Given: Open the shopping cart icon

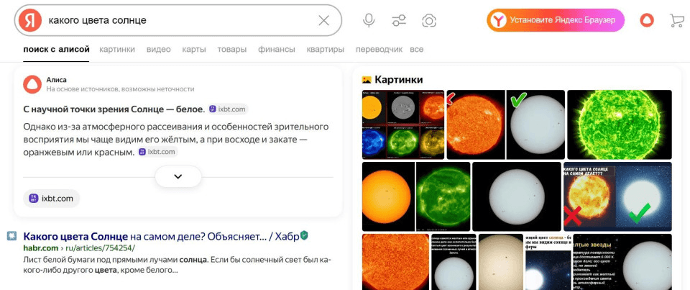Looking at the screenshot, I should pyautogui.click(x=676, y=20).
